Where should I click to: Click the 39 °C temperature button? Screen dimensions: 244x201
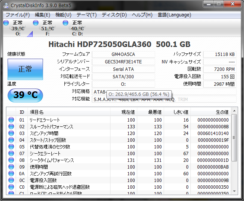25,95
